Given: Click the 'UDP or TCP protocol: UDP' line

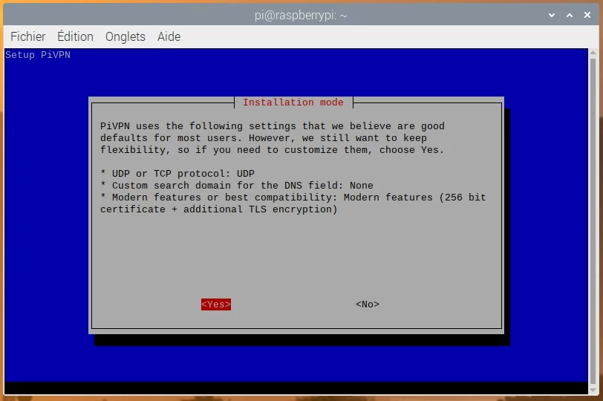Looking at the screenshot, I should tap(177, 173).
